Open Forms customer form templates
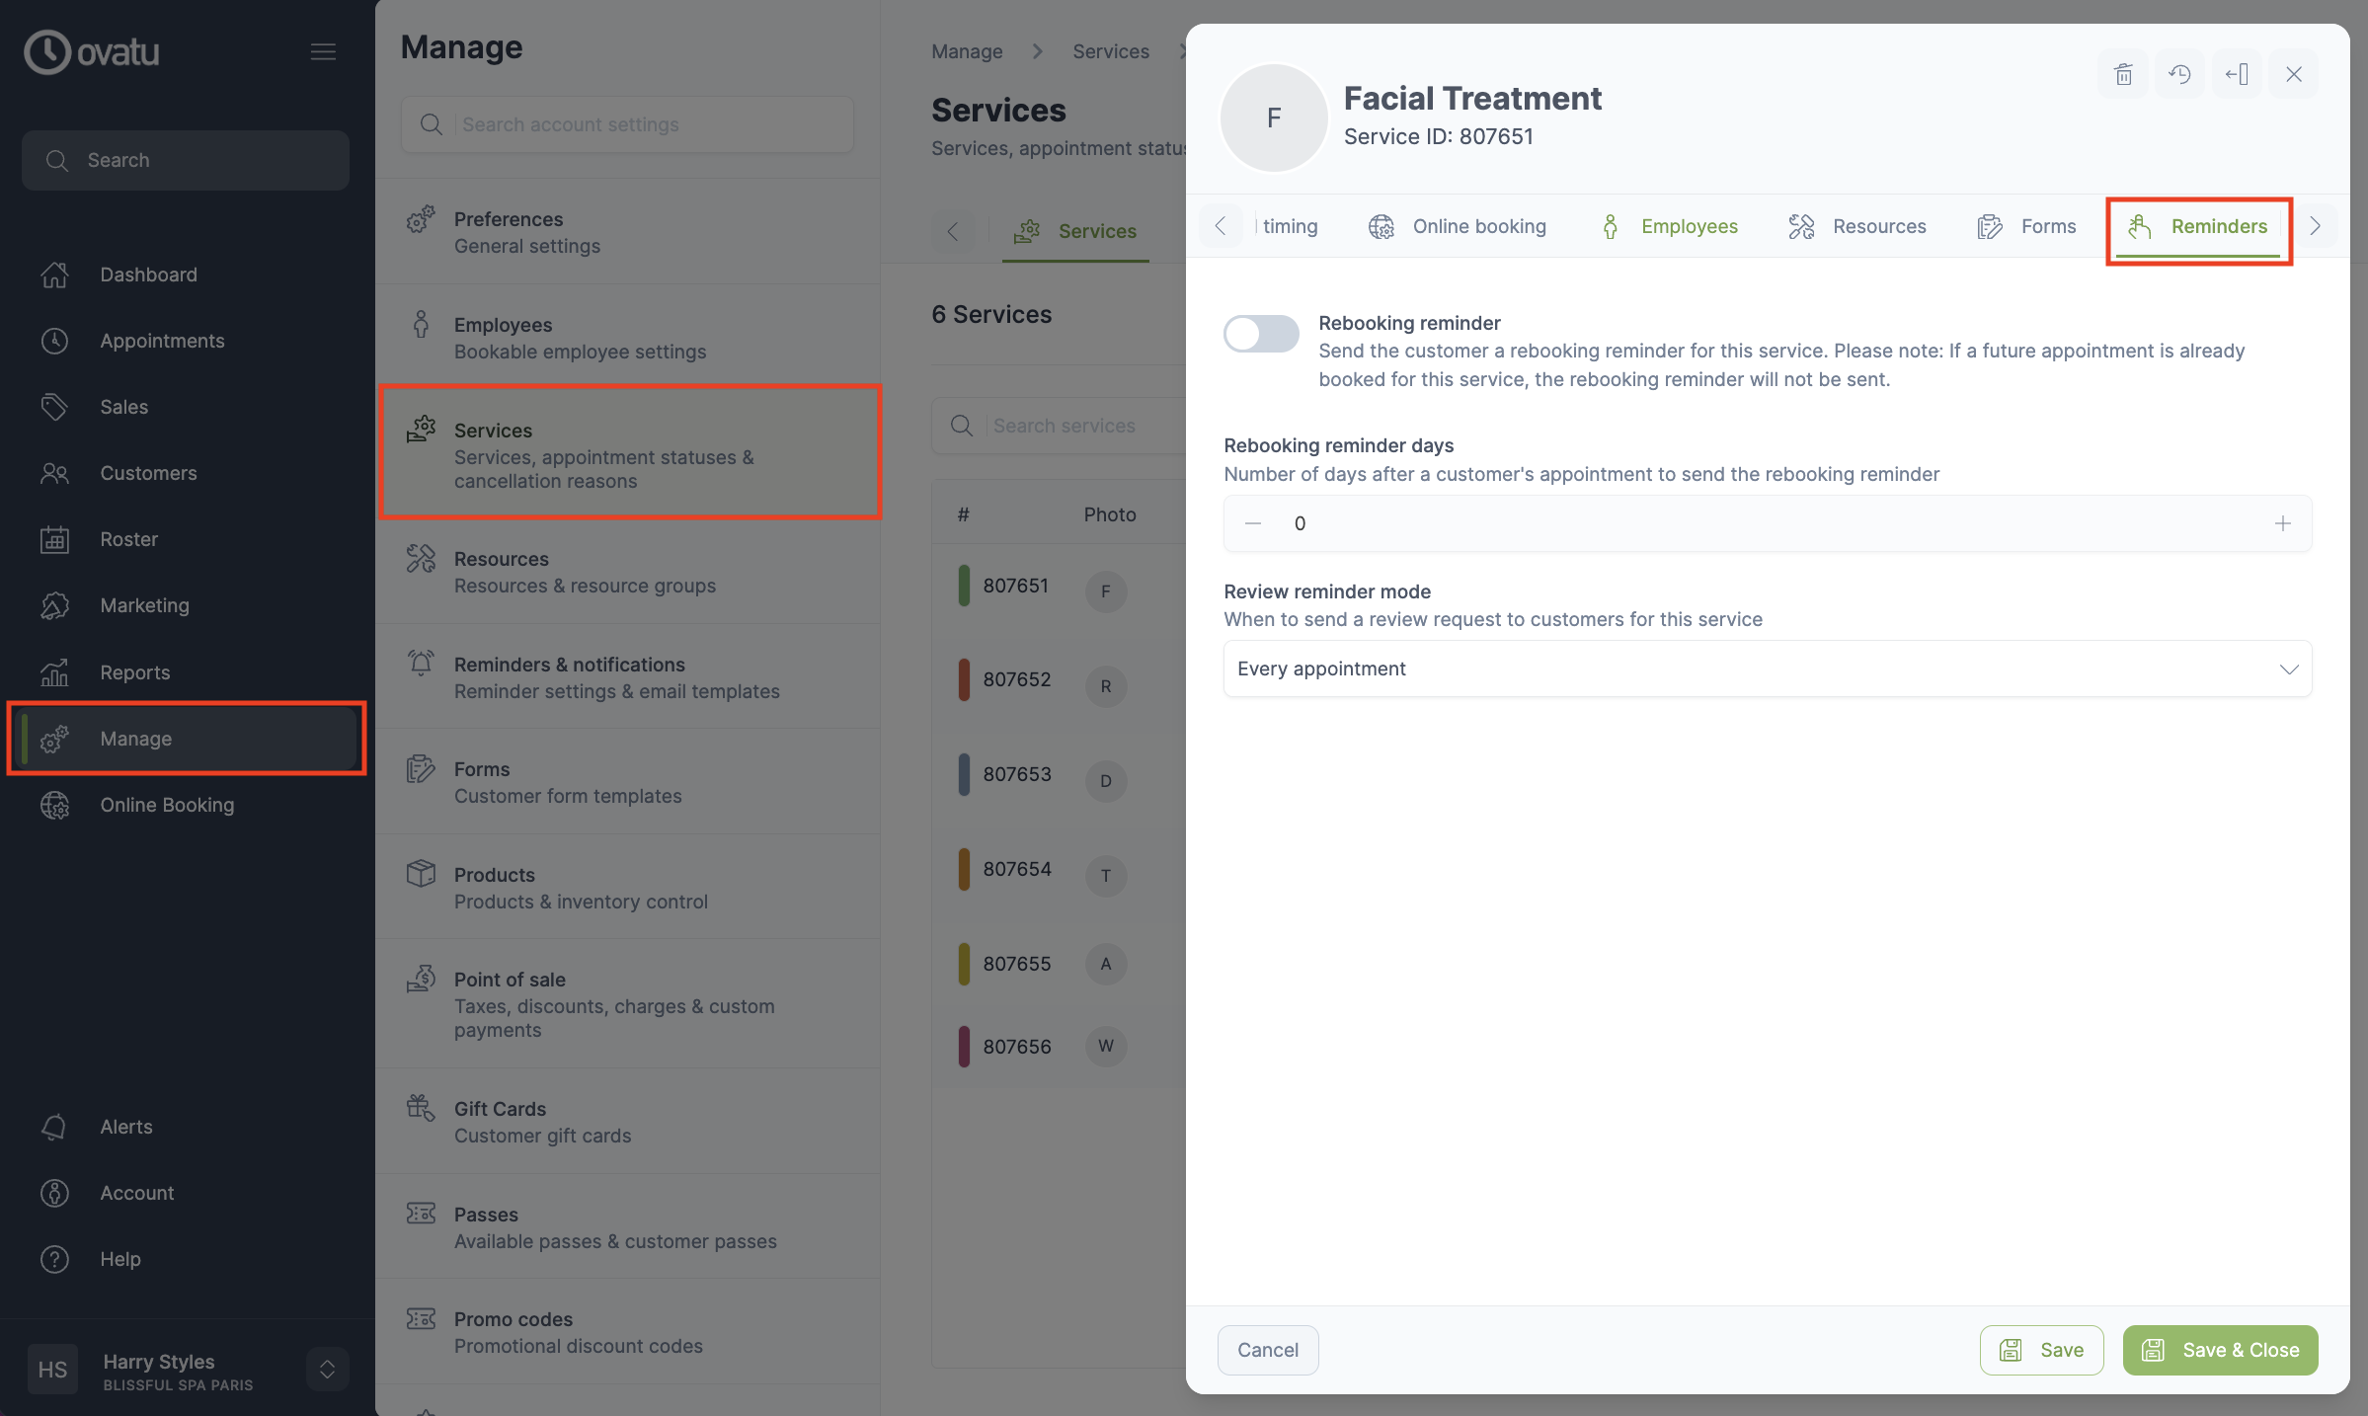Screen dimensions: 2368x1416 click(628, 782)
